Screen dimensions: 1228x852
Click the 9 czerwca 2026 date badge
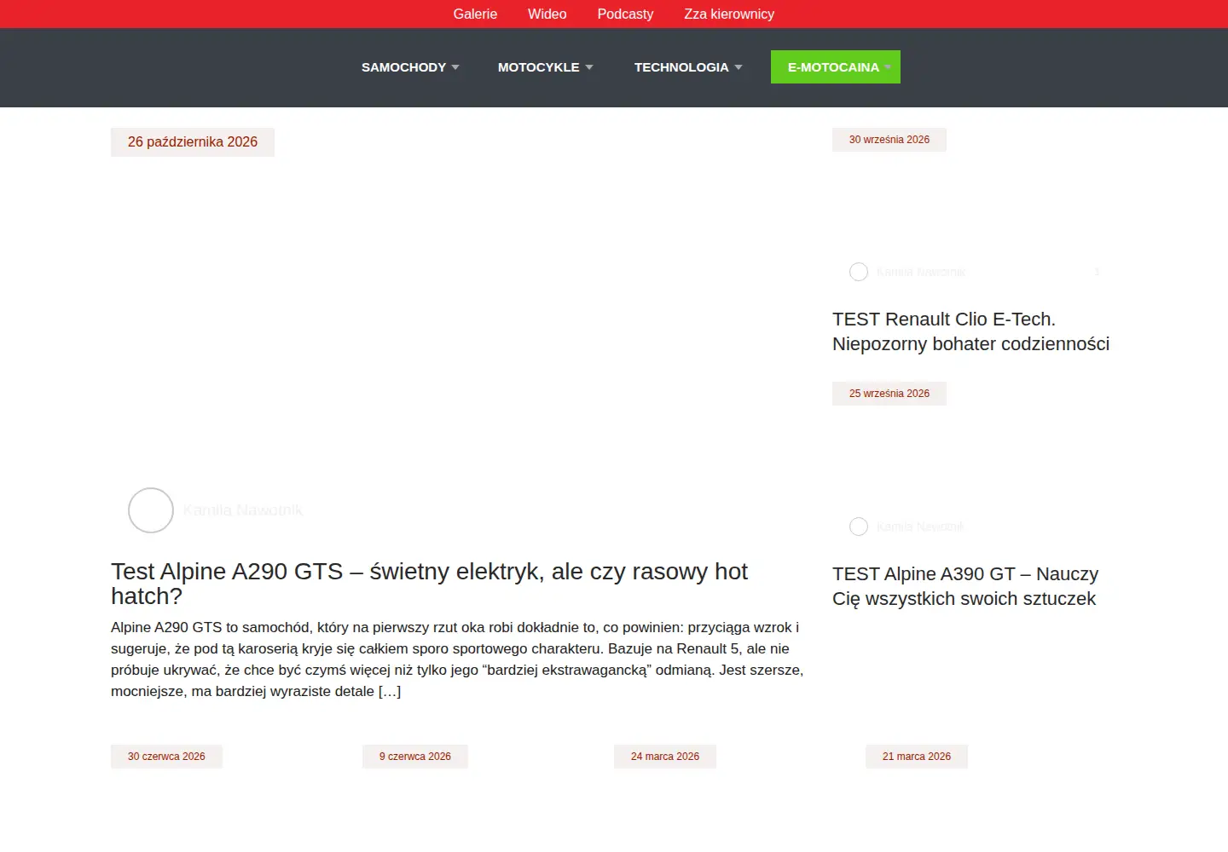tap(415, 757)
